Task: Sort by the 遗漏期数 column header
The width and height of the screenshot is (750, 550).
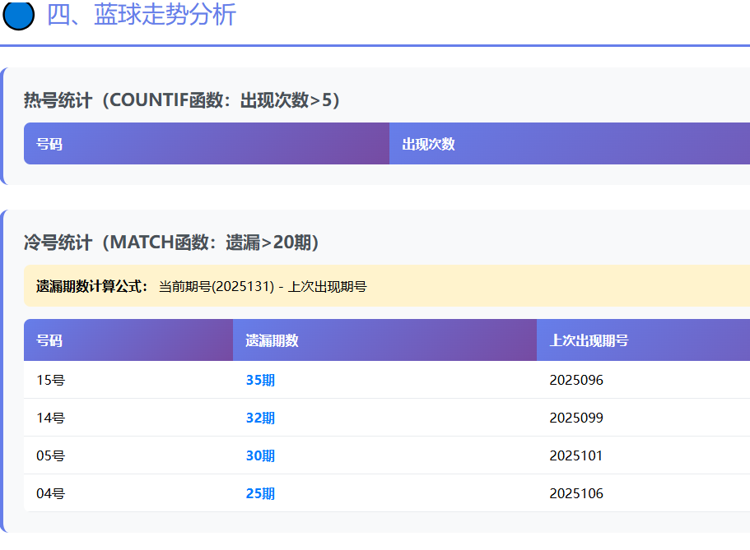Action: 272,340
